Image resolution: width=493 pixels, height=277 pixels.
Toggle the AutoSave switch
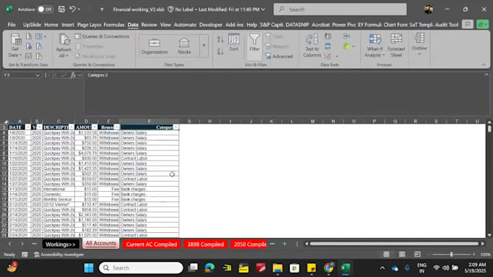pyautogui.click(x=45, y=9)
